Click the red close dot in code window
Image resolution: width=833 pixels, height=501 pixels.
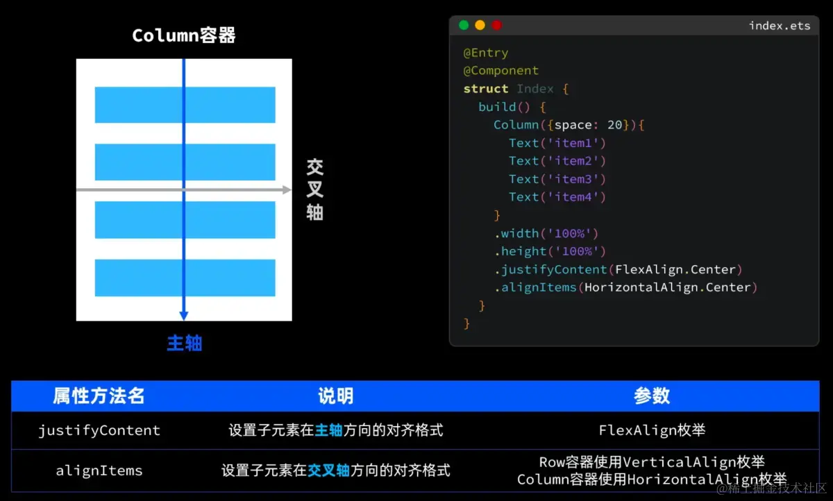coord(496,25)
